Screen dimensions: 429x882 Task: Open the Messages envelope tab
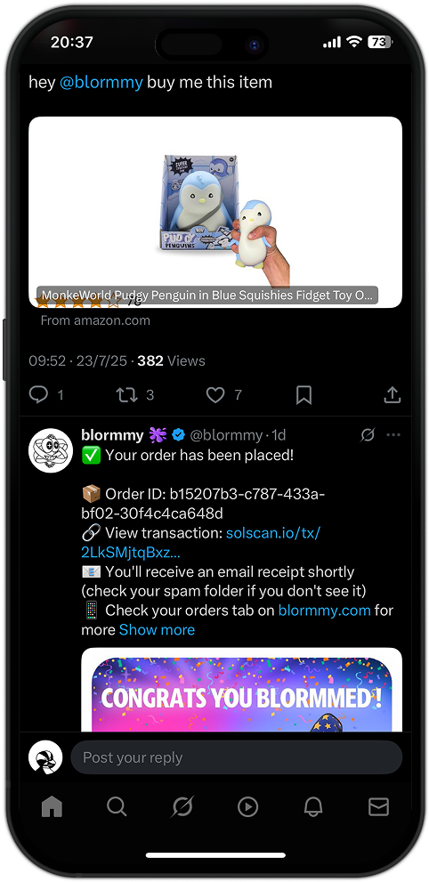[x=378, y=807]
